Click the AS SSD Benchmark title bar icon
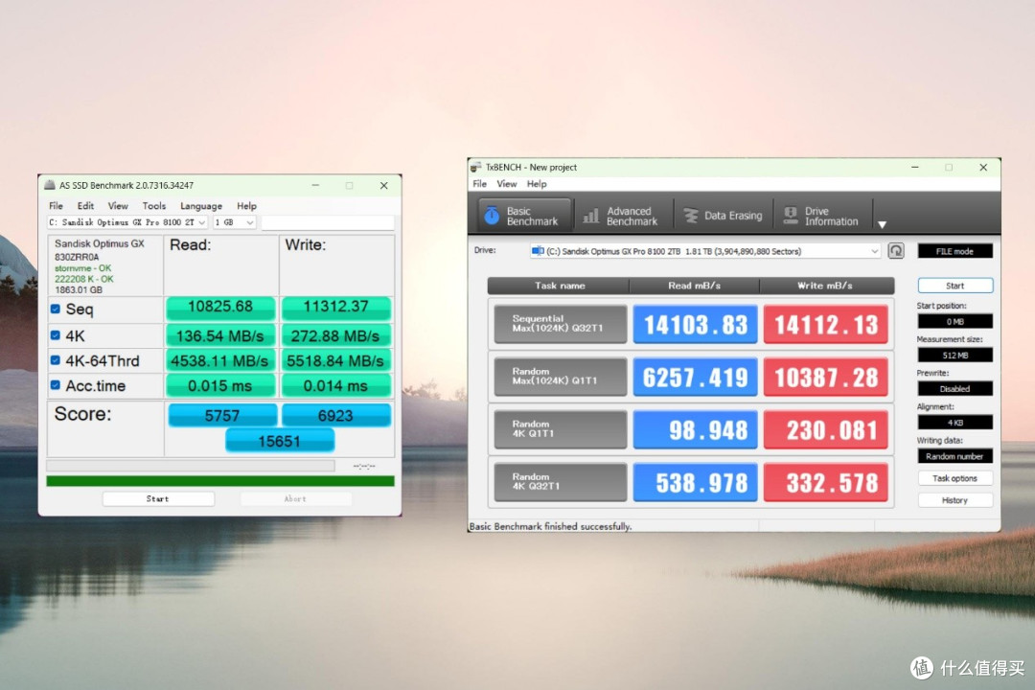This screenshot has width=1035, height=690. pos(50,186)
